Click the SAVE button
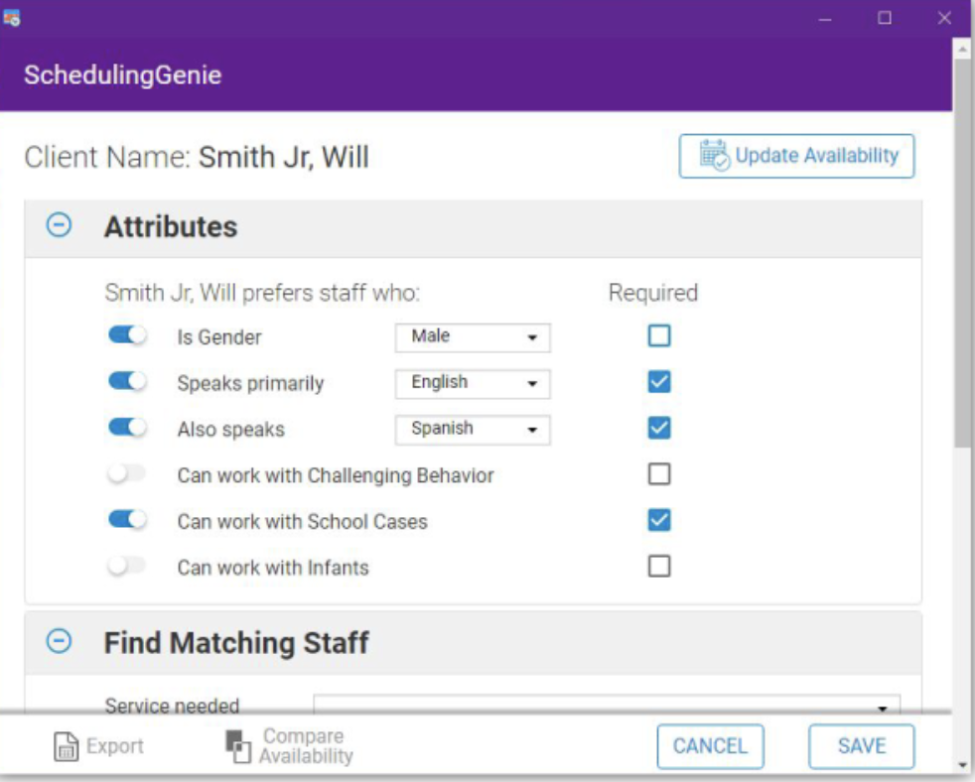Image resolution: width=975 pixels, height=782 pixels. pos(861,746)
